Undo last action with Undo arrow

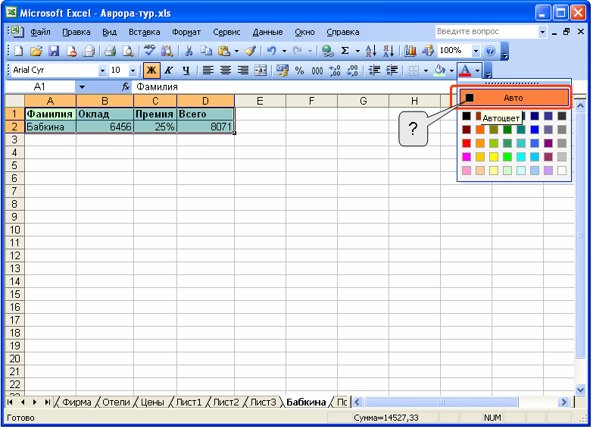(271, 51)
